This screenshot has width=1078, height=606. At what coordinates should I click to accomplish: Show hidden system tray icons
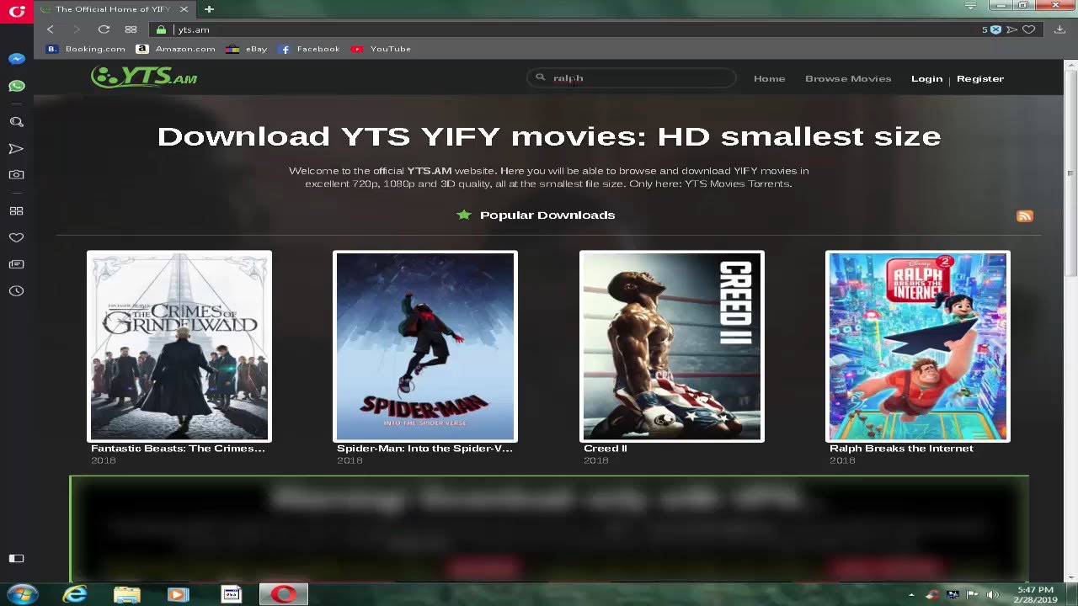point(911,595)
